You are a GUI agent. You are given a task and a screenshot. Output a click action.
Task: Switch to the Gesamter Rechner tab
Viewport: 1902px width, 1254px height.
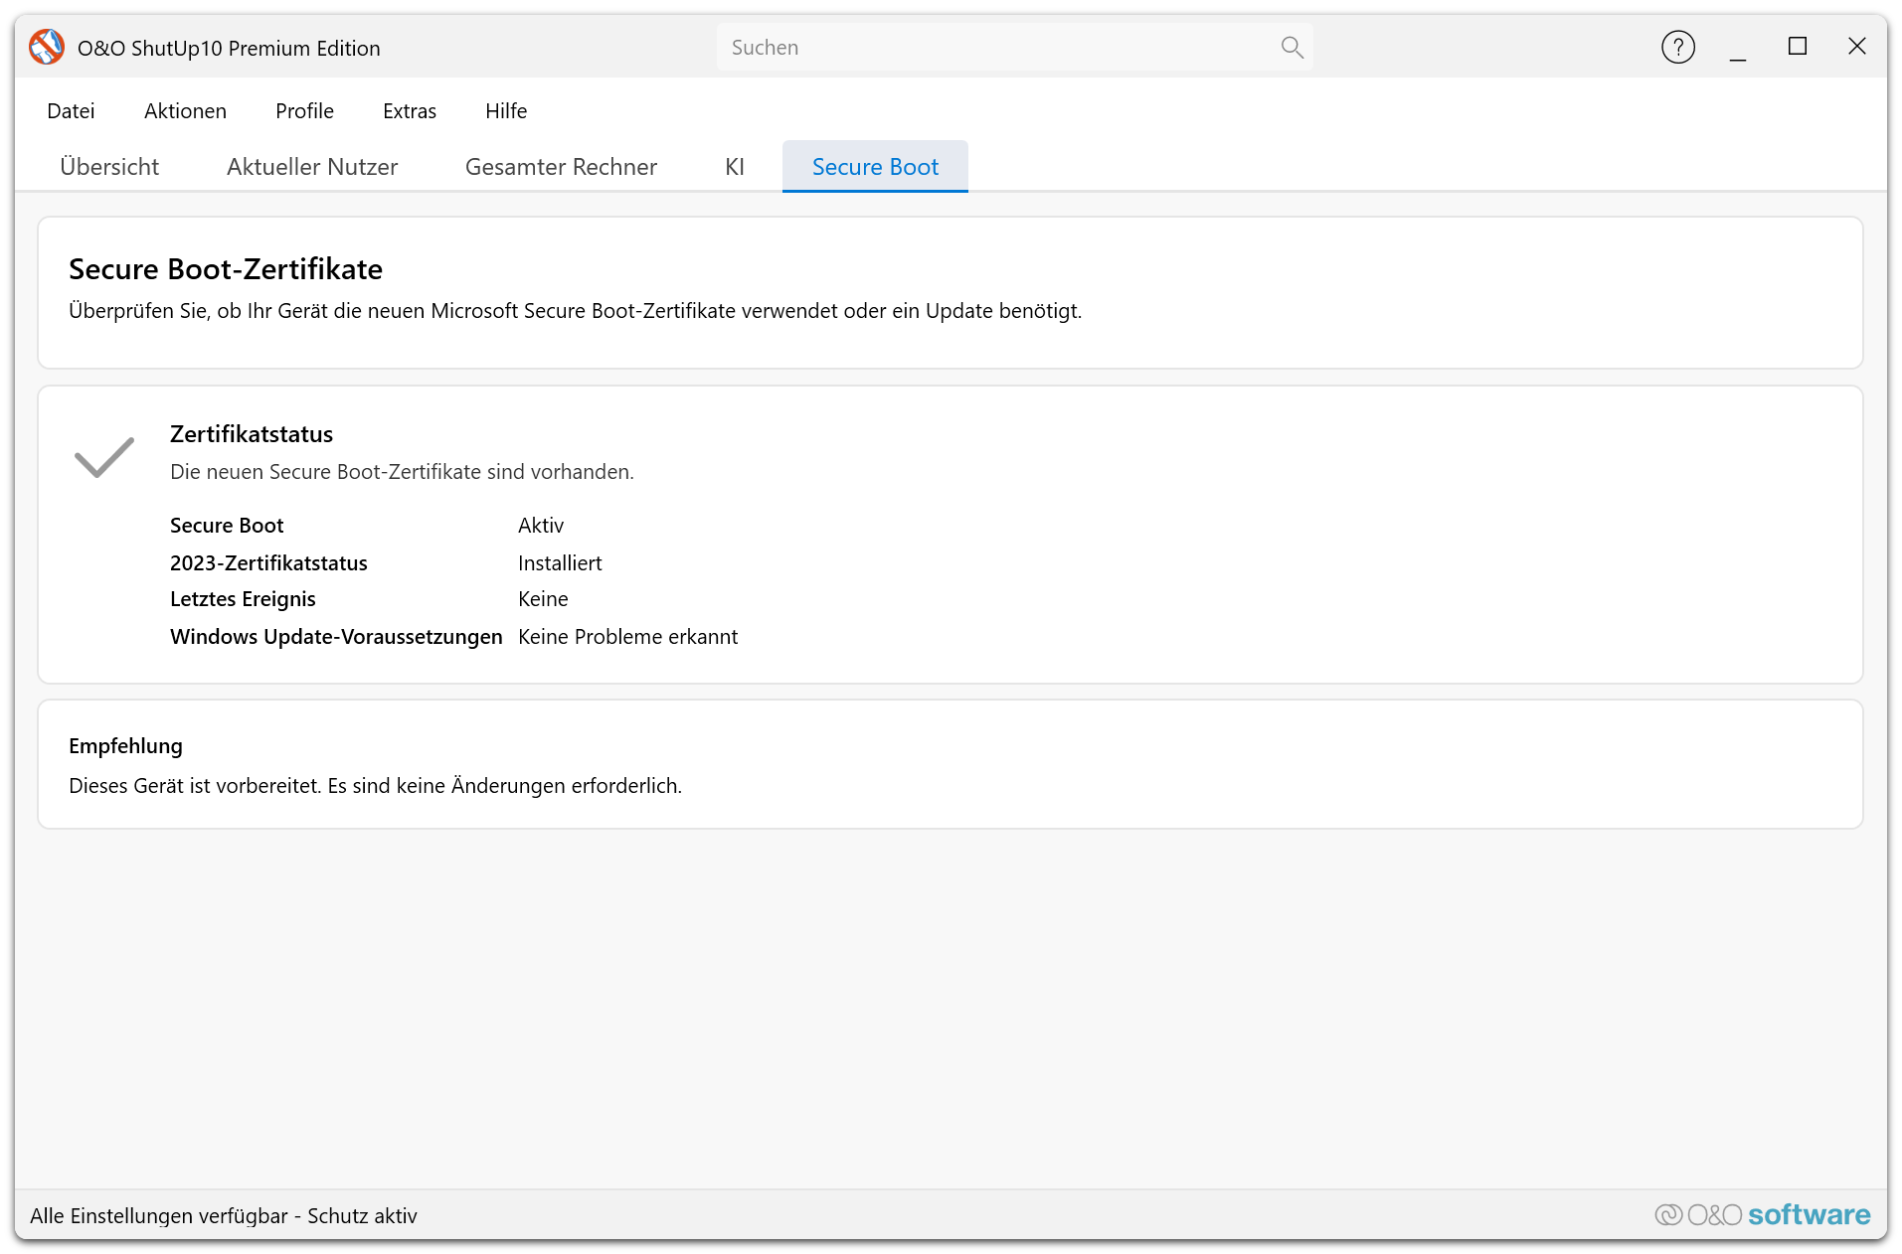(561, 167)
